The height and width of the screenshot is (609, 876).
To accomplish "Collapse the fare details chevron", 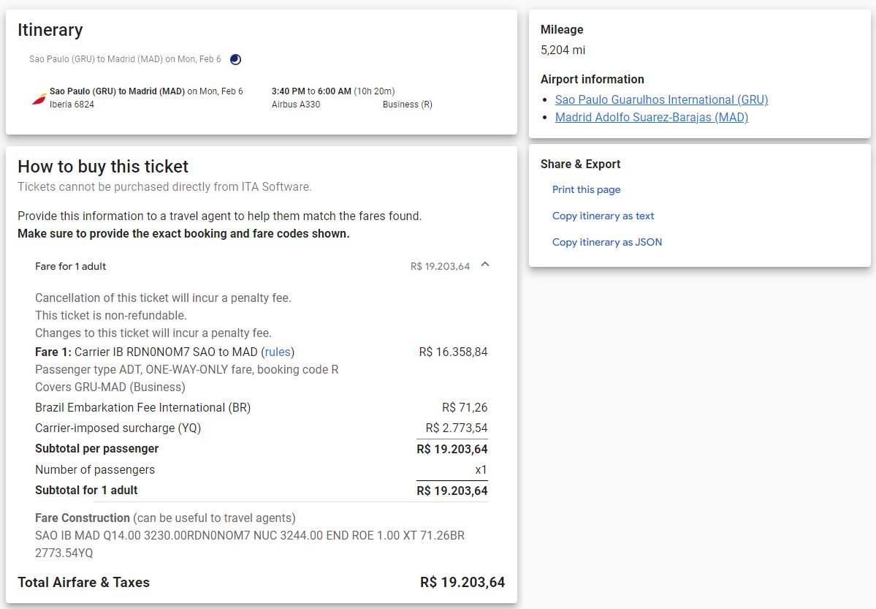I will click(485, 265).
